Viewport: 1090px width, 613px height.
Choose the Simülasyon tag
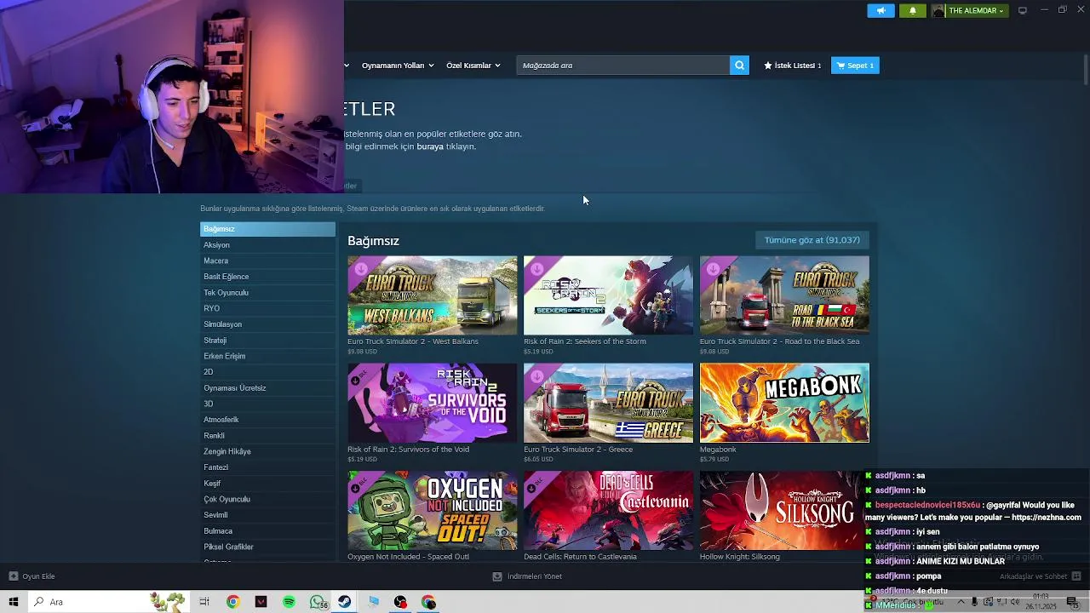point(267,324)
